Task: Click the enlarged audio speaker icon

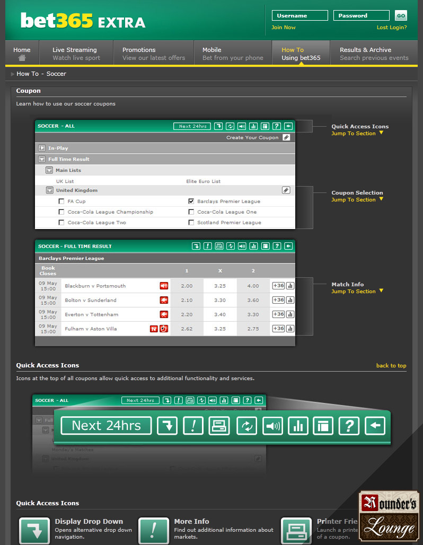Action: tap(272, 426)
